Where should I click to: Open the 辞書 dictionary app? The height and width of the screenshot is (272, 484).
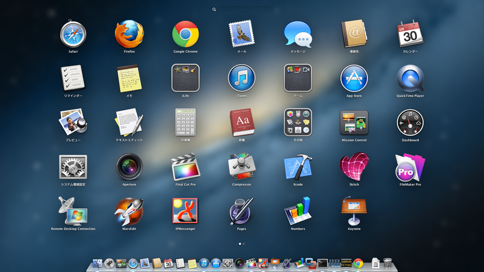[242, 122]
